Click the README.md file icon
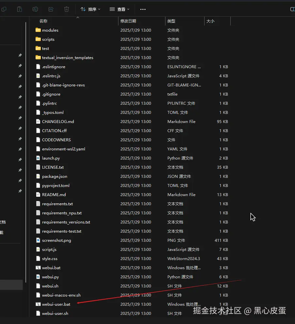This screenshot has height=324, width=295. pos(38,195)
